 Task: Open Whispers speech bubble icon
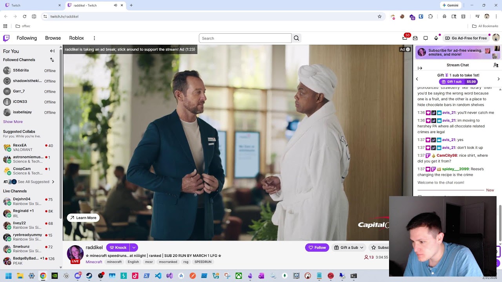[426, 38]
